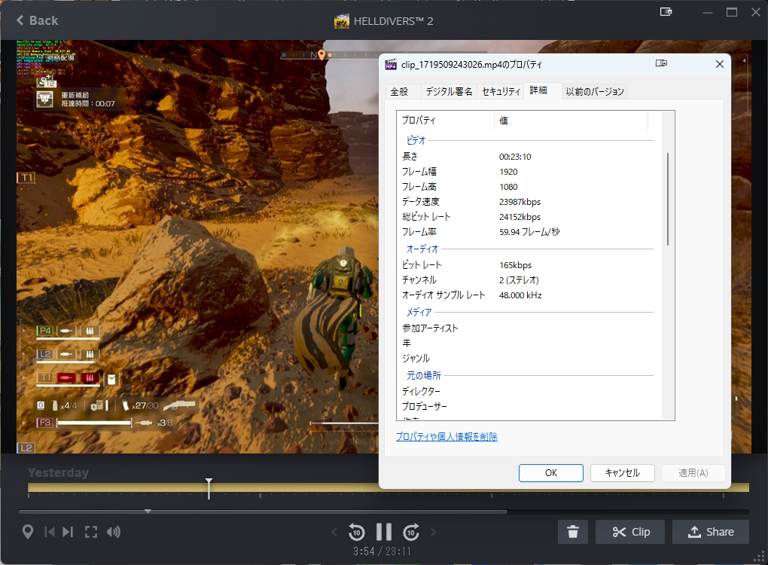This screenshot has height=565, width=768.
Task: Select the フレーム幅 value 1920
Action: point(508,172)
